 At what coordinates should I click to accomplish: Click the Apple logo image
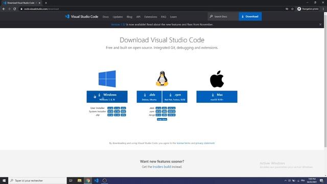[x=217, y=79]
